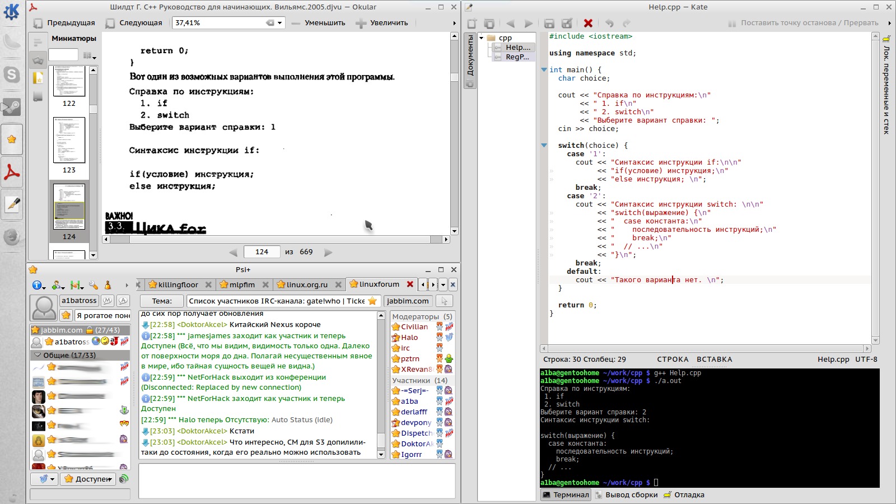Select page 123 thumbnail
The image size is (896, 504).
click(x=69, y=140)
